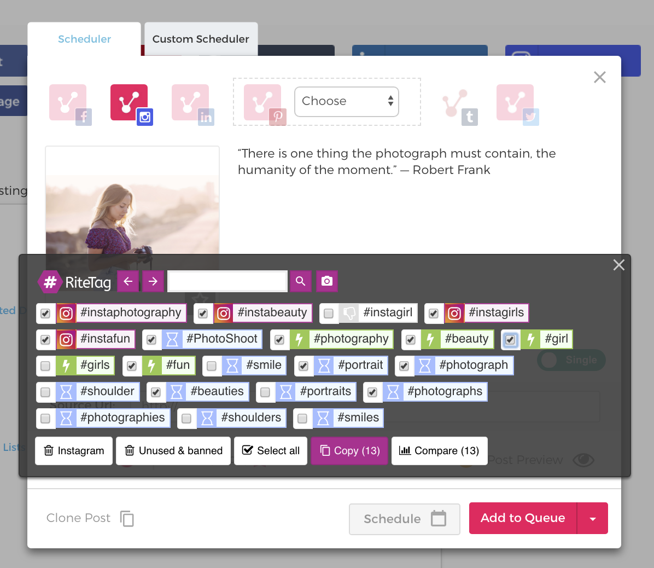The height and width of the screenshot is (568, 654).
Task: Click the RiteTag search magnifier button
Action: coord(301,281)
